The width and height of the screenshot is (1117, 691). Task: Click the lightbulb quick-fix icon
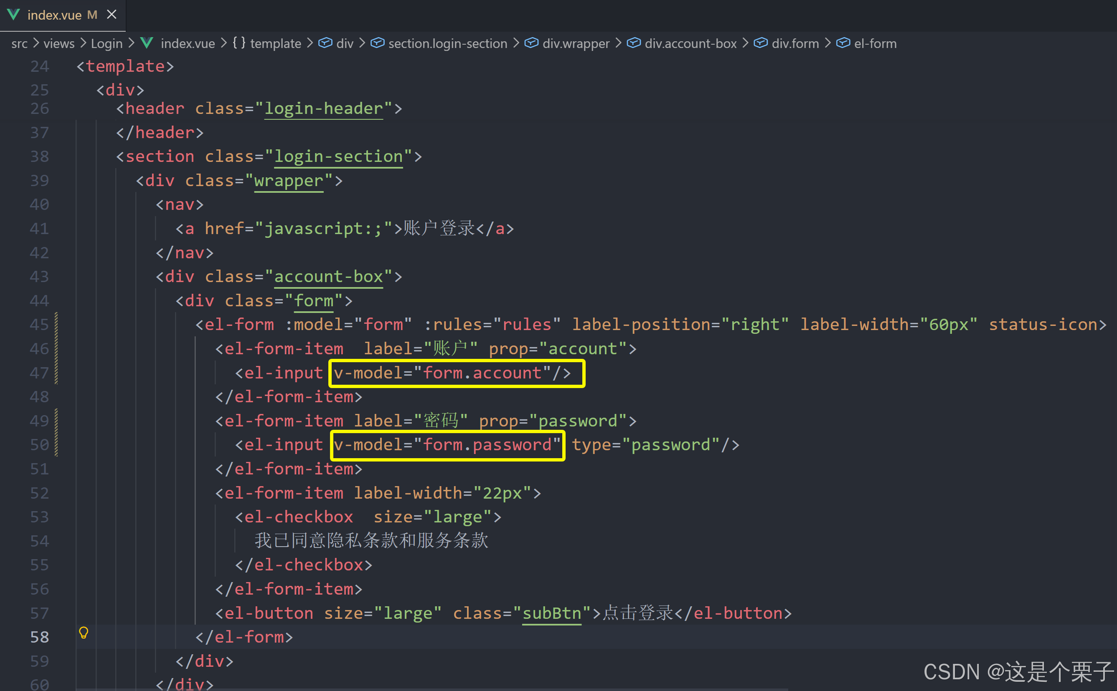click(x=83, y=633)
